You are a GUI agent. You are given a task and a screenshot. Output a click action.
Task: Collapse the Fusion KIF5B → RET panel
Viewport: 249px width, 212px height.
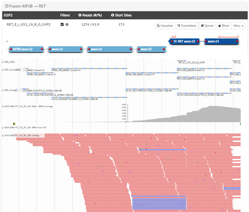click(6, 6)
